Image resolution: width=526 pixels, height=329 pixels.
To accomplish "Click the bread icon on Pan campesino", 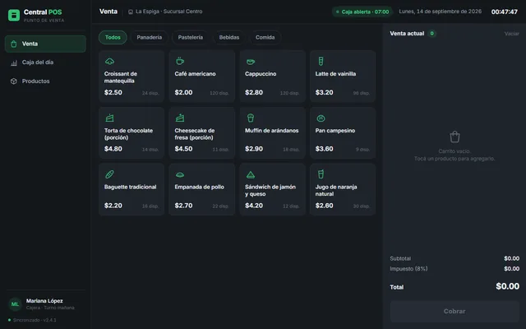I will tap(321, 118).
